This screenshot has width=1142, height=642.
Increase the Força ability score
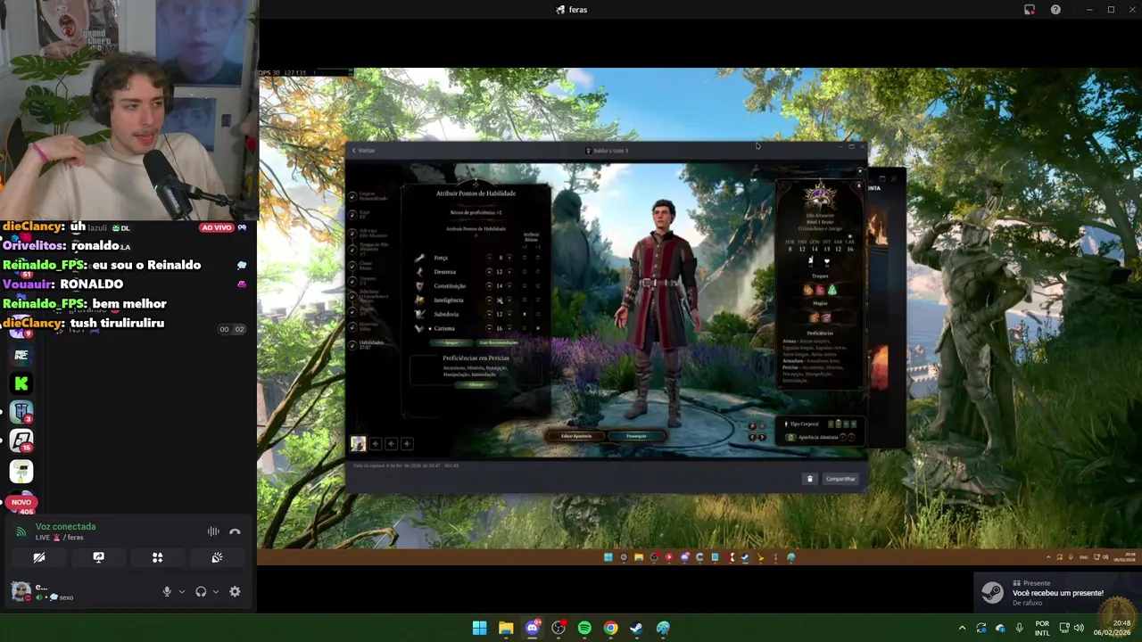pos(509,258)
